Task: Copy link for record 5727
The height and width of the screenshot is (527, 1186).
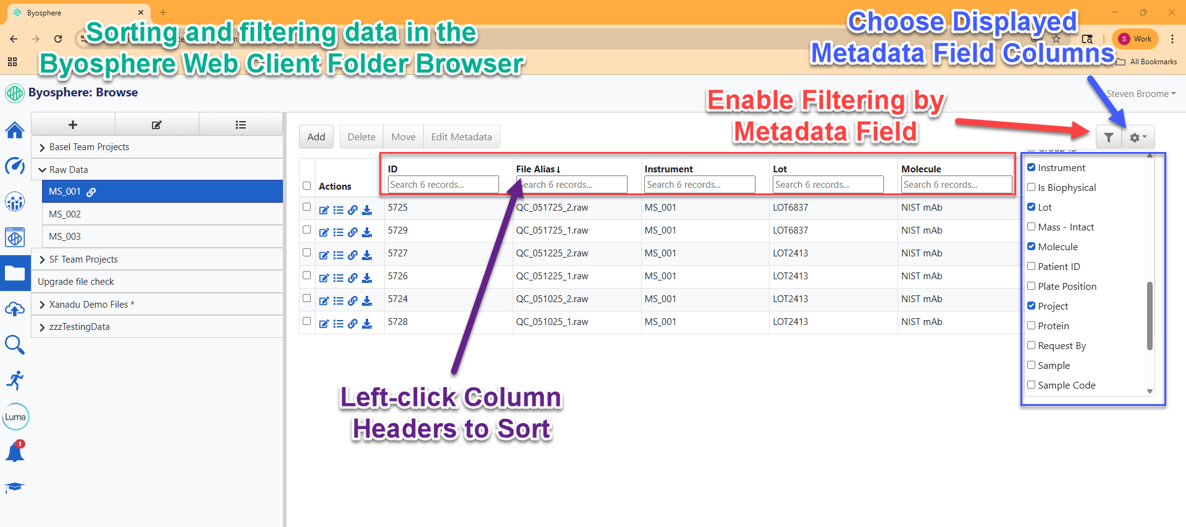Action: pos(353,256)
